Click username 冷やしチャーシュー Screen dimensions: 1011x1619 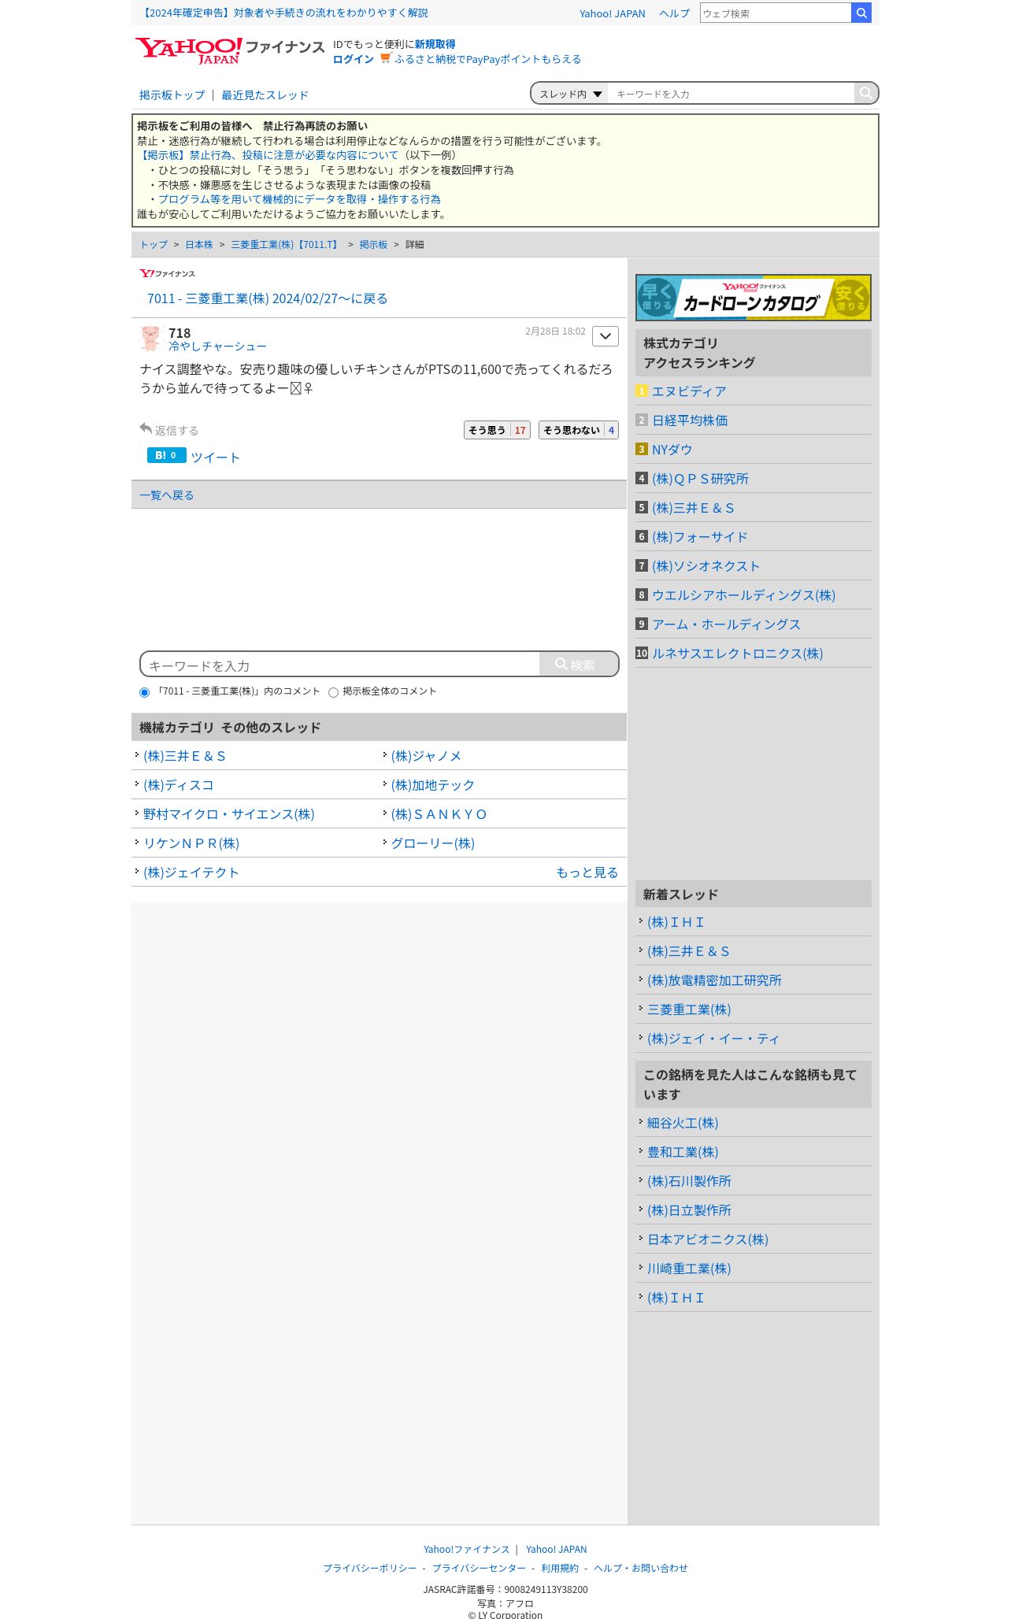tap(217, 346)
